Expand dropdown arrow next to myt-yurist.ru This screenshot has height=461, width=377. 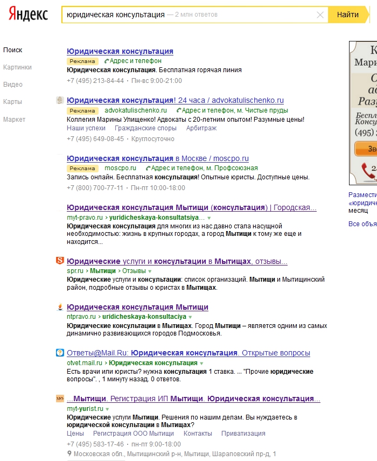(x=107, y=409)
